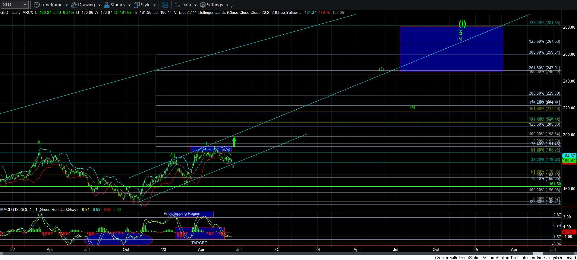Image resolution: width=577 pixels, height=260 pixels.
Task: Expand the GLD symbol dropdown arrow
Action: pos(25,5)
